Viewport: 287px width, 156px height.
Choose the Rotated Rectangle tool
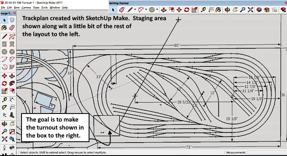(12, 44)
